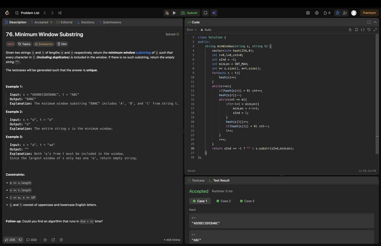The image size is (381, 246).
Task: Go to previous problem arrow
Action: coord(45,13)
